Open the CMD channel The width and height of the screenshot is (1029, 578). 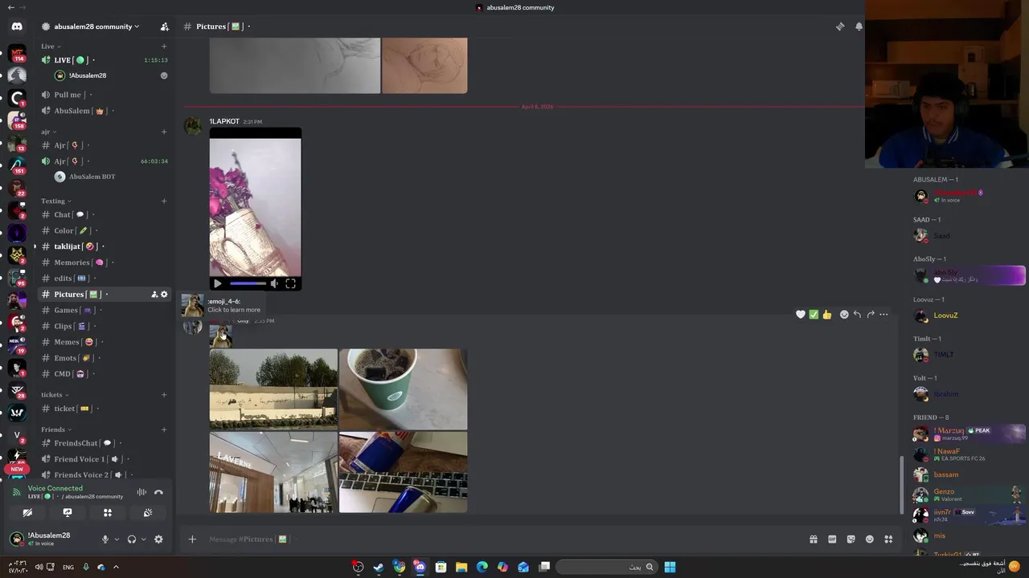click(x=105, y=374)
